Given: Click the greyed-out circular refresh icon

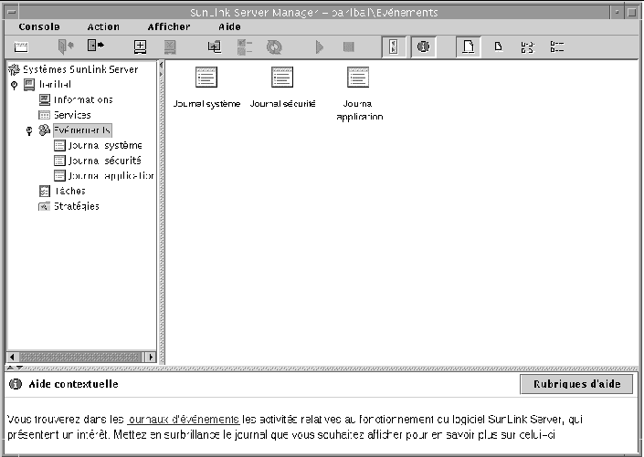Looking at the screenshot, I should coord(274,47).
